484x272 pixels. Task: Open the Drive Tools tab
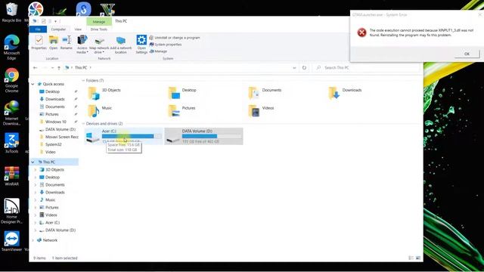[99, 29]
